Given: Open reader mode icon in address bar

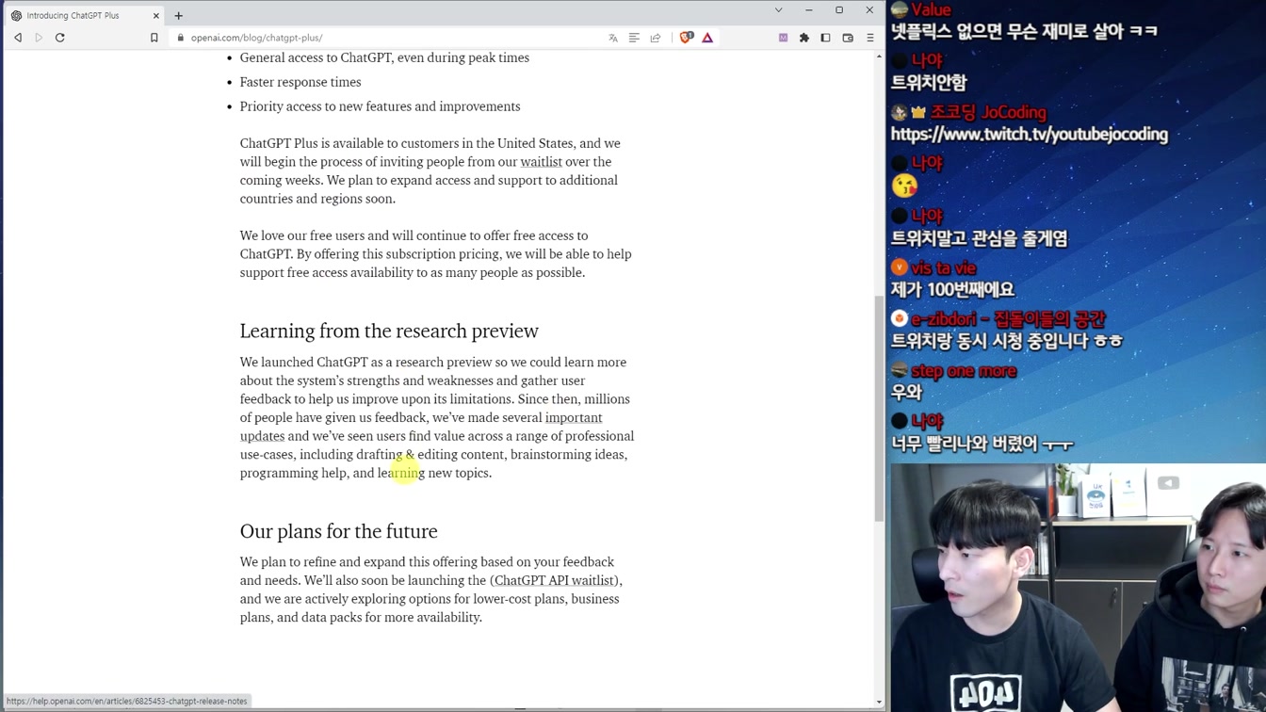Looking at the screenshot, I should pos(634,38).
